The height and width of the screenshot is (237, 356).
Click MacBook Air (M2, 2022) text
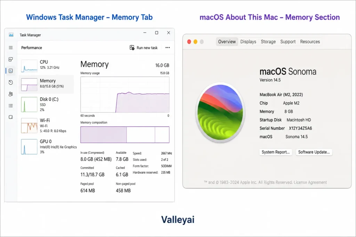[x=281, y=95]
